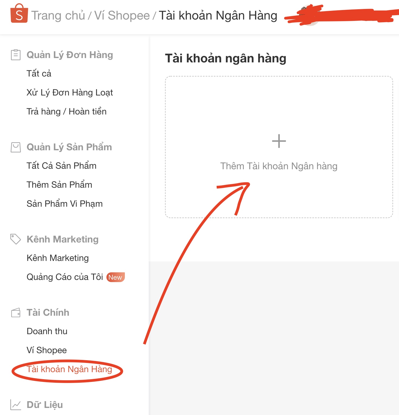Select Thêm Sản Phẩm in the sidebar
The image size is (399, 415).
click(59, 185)
